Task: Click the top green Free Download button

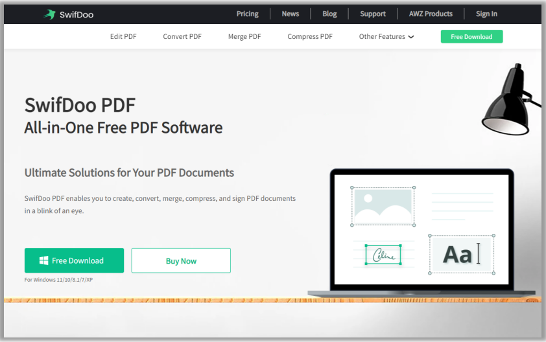Action: pos(471,36)
